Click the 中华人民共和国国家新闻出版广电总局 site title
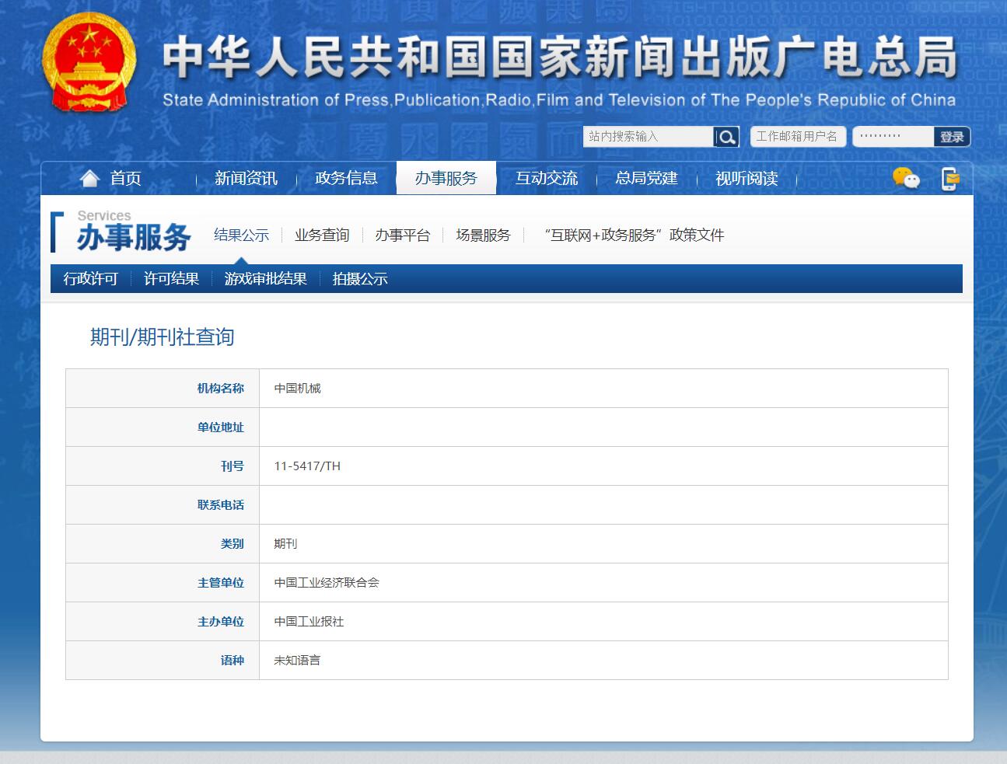This screenshot has height=764, width=1007. pyautogui.click(x=560, y=58)
